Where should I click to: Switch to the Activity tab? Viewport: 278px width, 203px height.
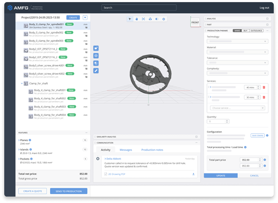[106, 150]
